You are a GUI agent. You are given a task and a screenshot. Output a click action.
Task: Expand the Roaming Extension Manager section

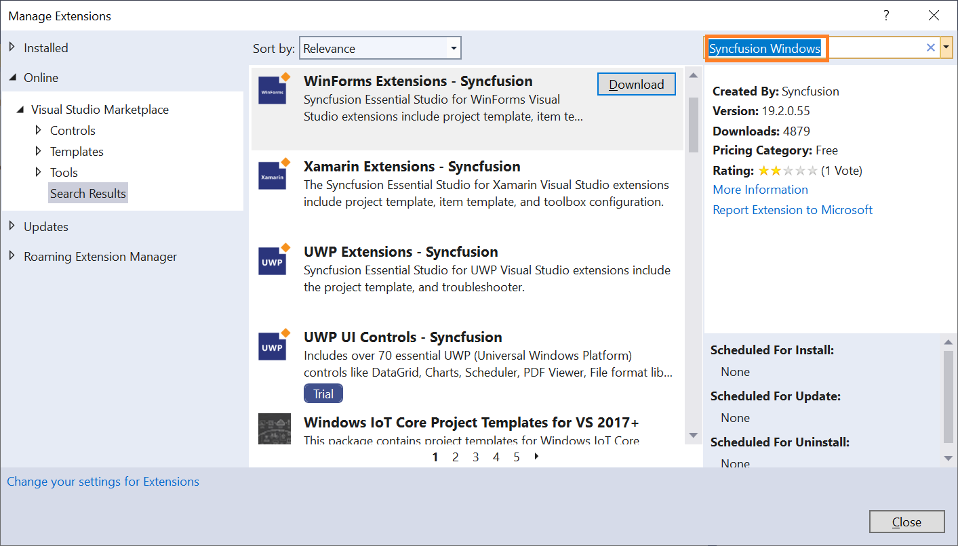point(12,256)
